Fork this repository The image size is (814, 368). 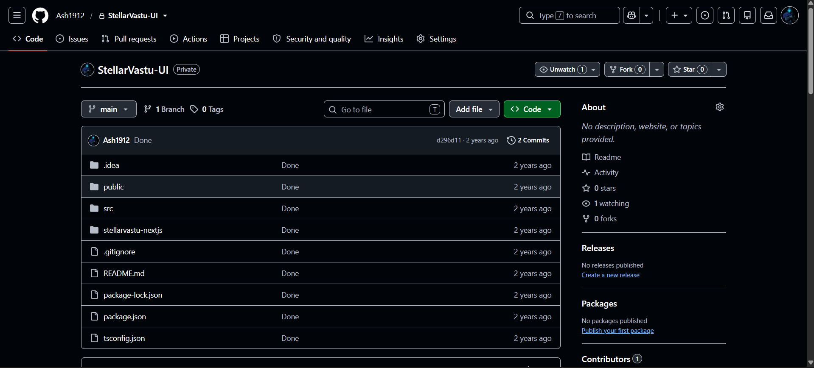(x=627, y=70)
